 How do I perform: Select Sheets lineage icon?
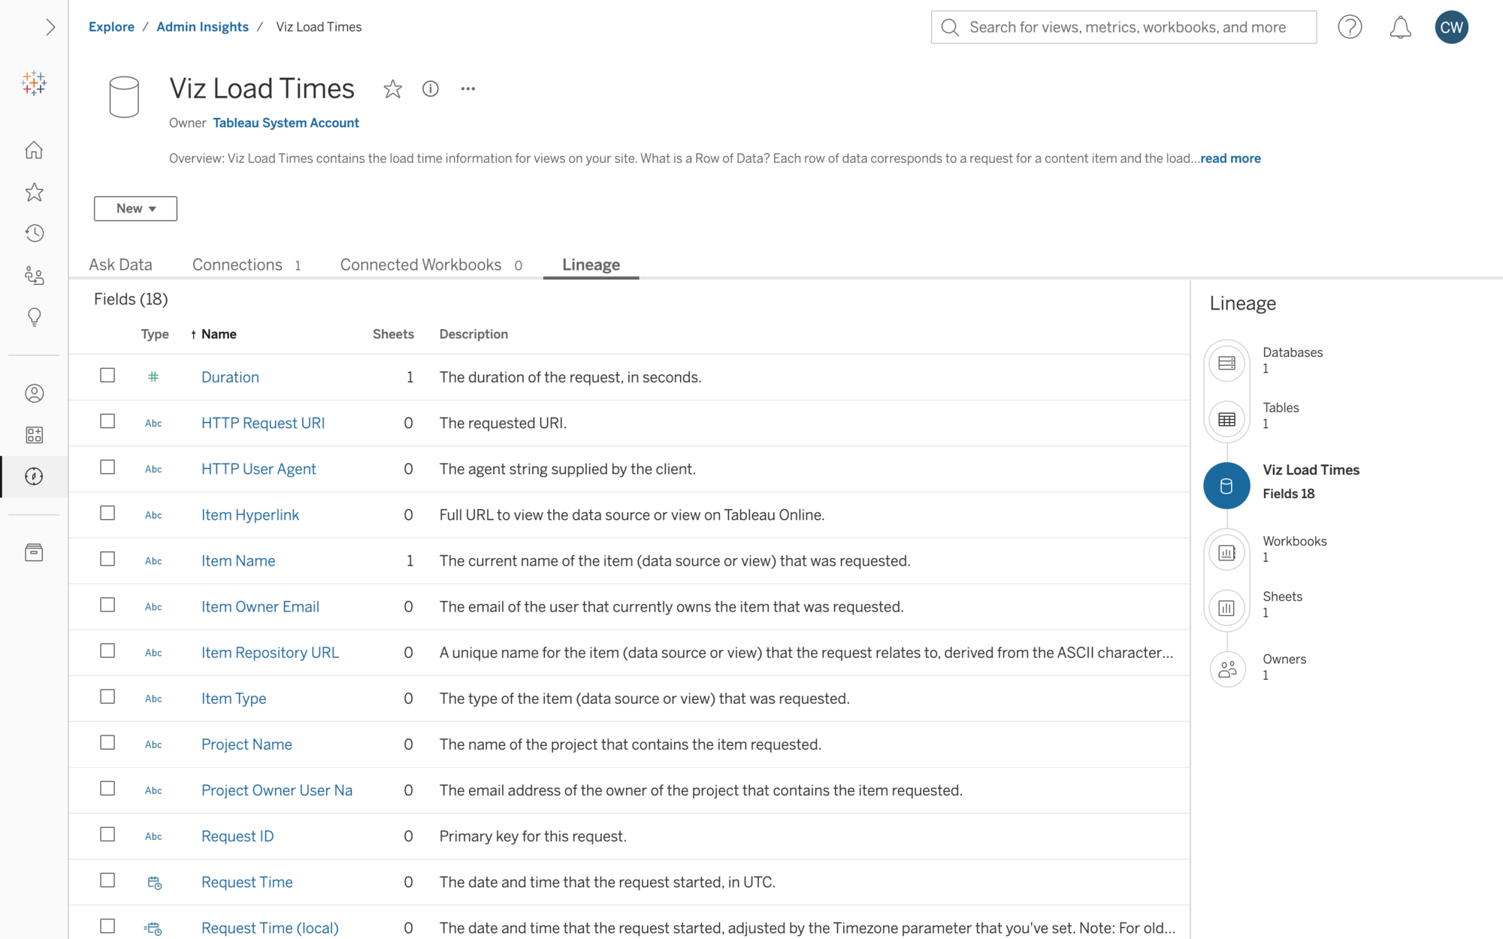click(1226, 608)
